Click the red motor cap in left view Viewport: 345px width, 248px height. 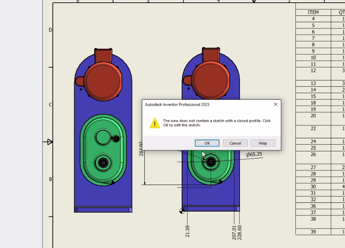103,81
